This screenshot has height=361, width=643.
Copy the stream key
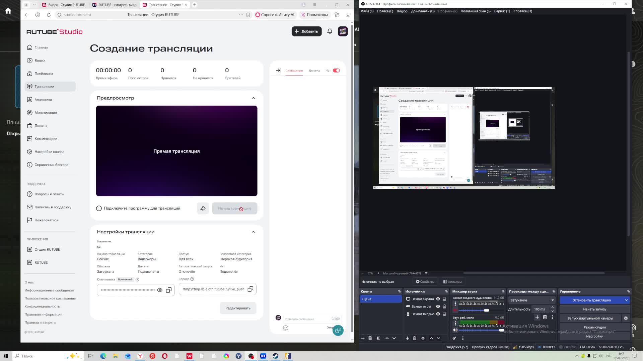pos(169,290)
